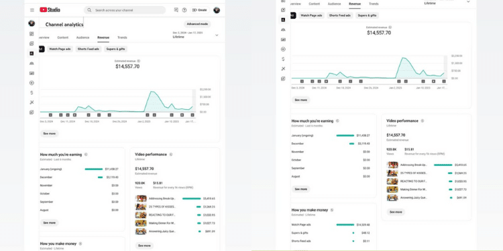Filter by Shorts Feed ads chip in the left window
The image size is (503, 251).
(x=89, y=49)
